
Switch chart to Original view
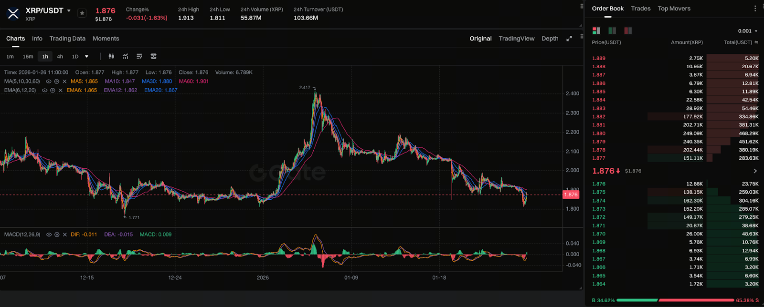[480, 39]
